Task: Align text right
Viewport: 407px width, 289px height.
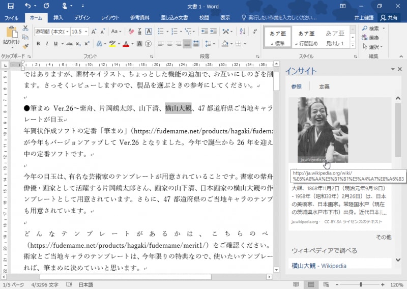Action: tap(179, 44)
